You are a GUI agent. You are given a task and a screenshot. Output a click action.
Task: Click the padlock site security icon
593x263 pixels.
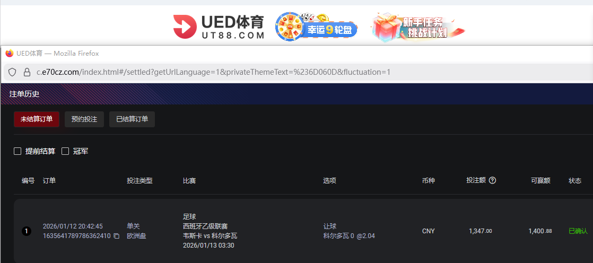[27, 72]
